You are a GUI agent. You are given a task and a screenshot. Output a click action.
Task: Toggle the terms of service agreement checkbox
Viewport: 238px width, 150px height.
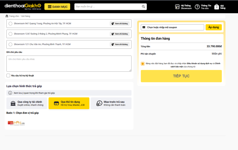pyautogui.click(x=143, y=64)
